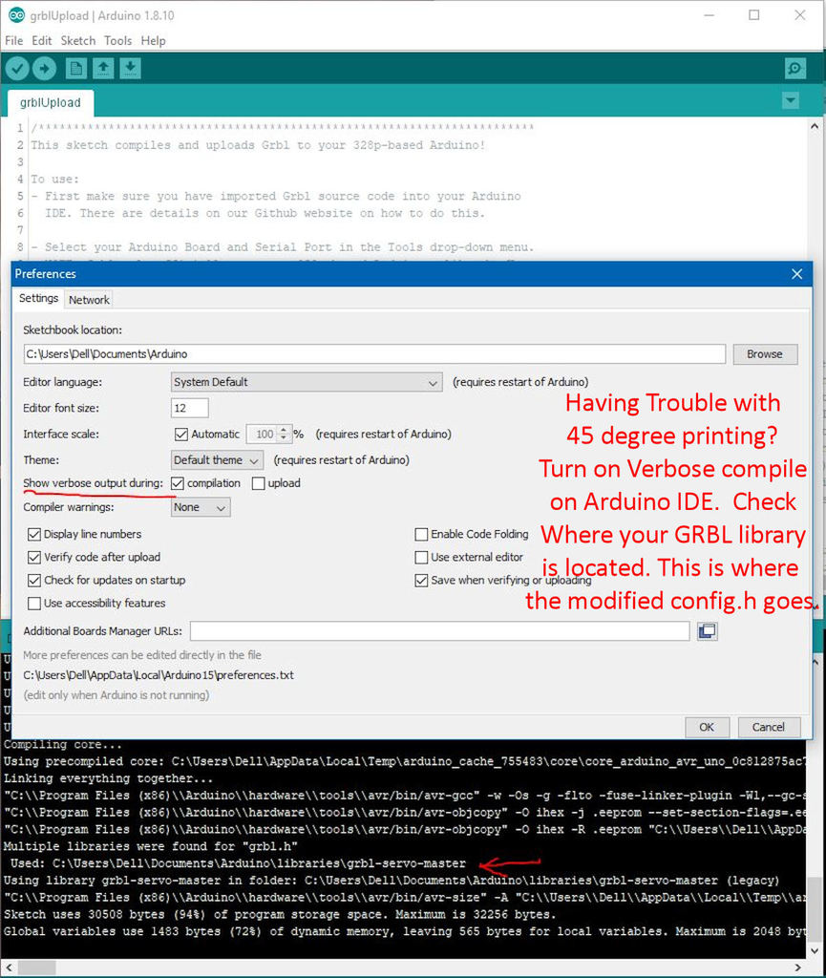Click the Save sketch down-arrow icon
Viewport: 826px width, 978px height.
[x=131, y=68]
